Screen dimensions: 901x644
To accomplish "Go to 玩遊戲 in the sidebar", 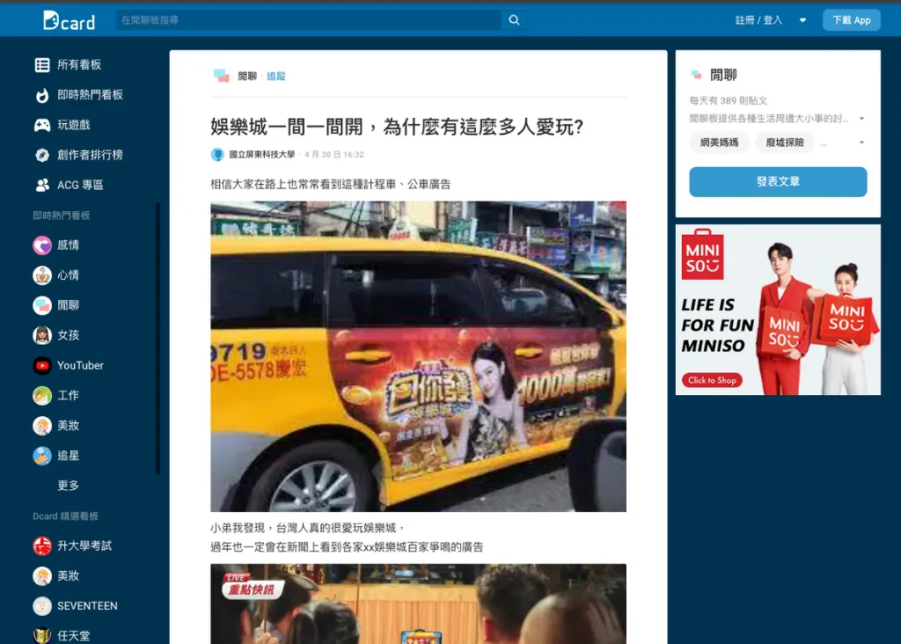I will (74, 125).
